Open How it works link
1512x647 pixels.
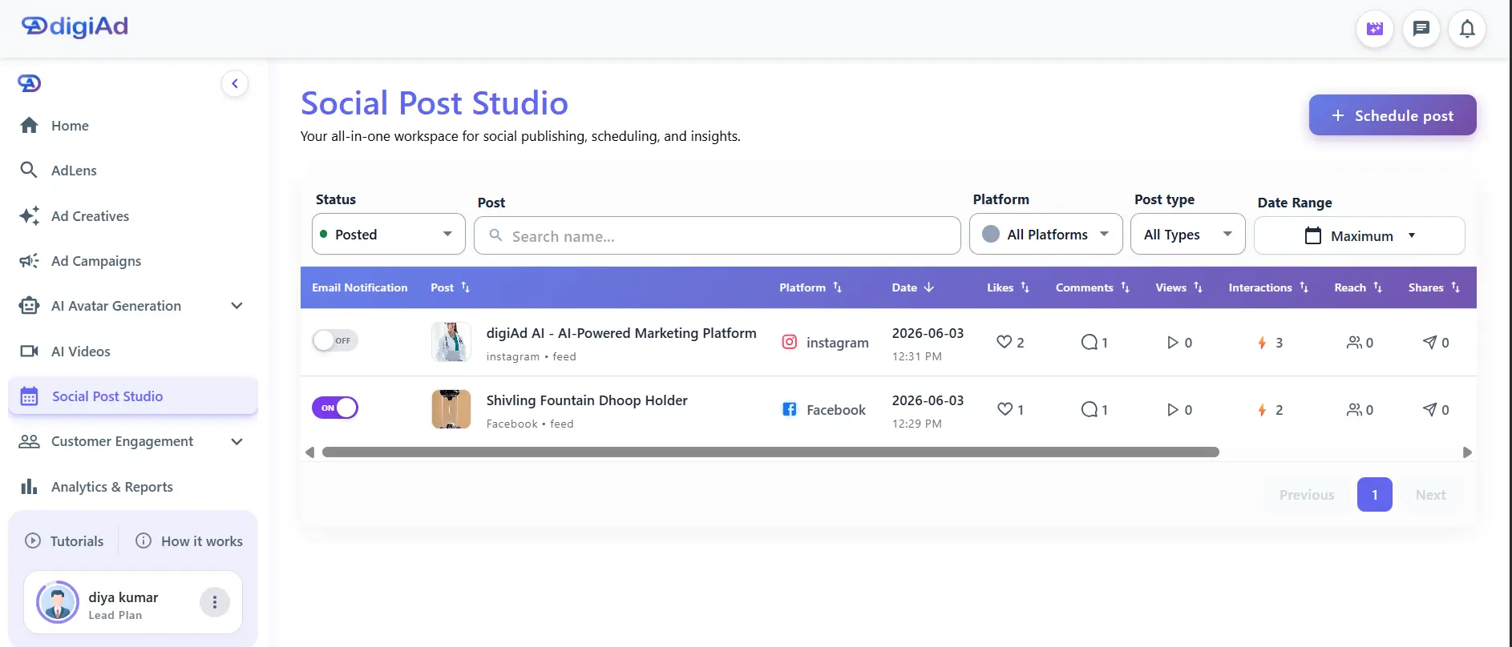click(189, 541)
